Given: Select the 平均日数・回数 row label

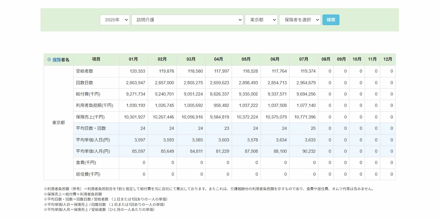Looking at the screenshot, I should tap(91, 128).
